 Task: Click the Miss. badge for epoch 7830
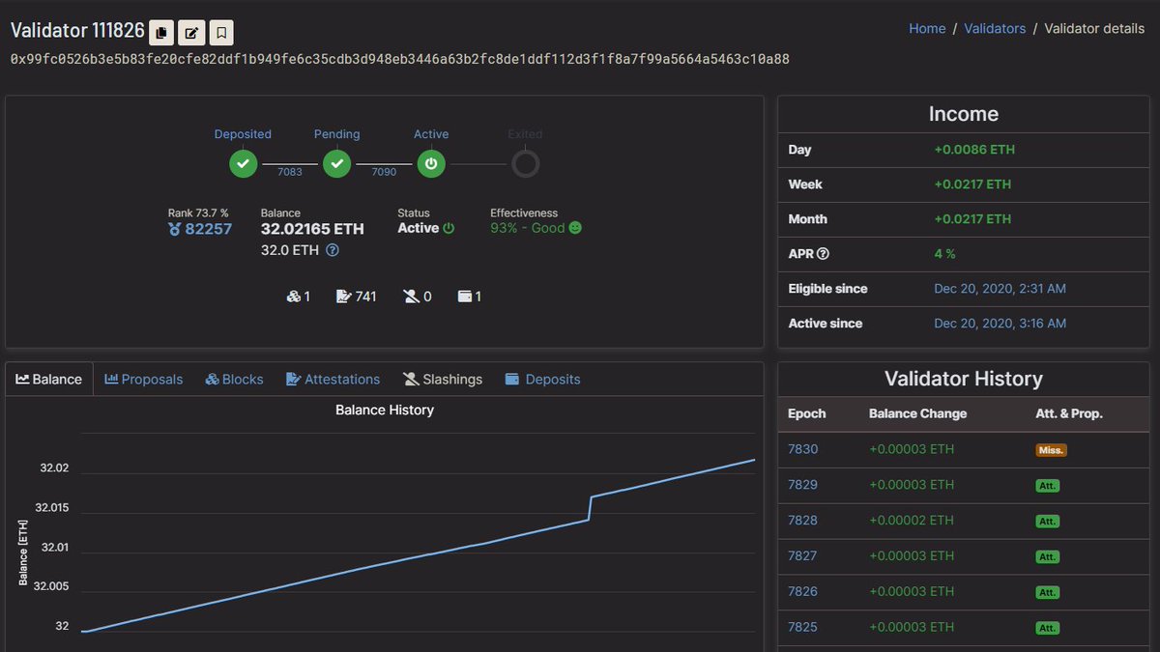pyautogui.click(x=1051, y=450)
